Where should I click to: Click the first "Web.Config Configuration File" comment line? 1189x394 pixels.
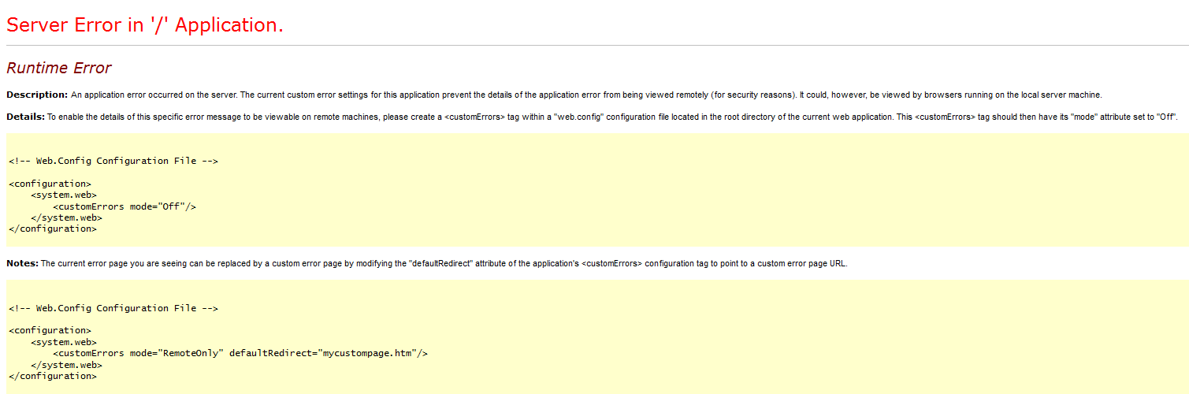click(113, 161)
